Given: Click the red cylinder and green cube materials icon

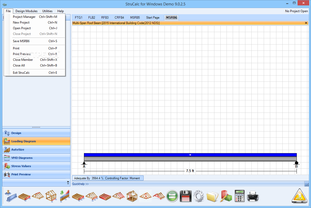Looking at the screenshot, I should coord(226,196).
